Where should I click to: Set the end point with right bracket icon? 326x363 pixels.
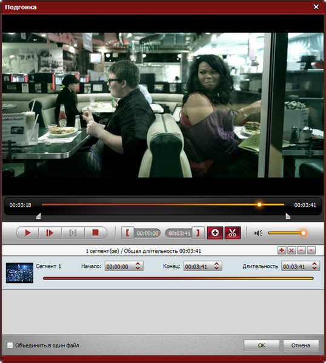pos(198,233)
